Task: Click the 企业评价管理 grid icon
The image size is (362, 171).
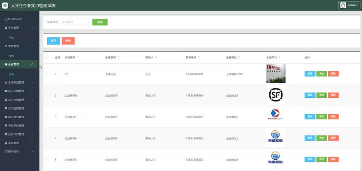Action: (6, 134)
